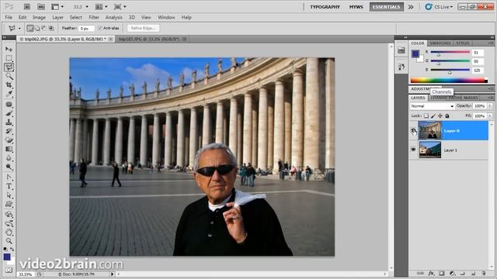This screenshot has height=279, width=497.
Task: Enable Lock position
Action: (x=440, y=115)
